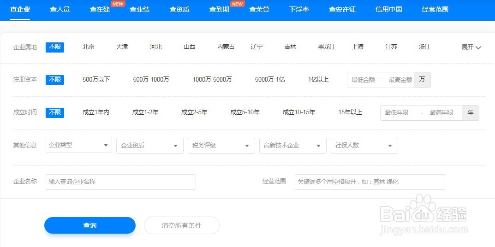Filter capital by 500万以下
The width and height of the screenshot is (495, 247).
coord(96,80)
